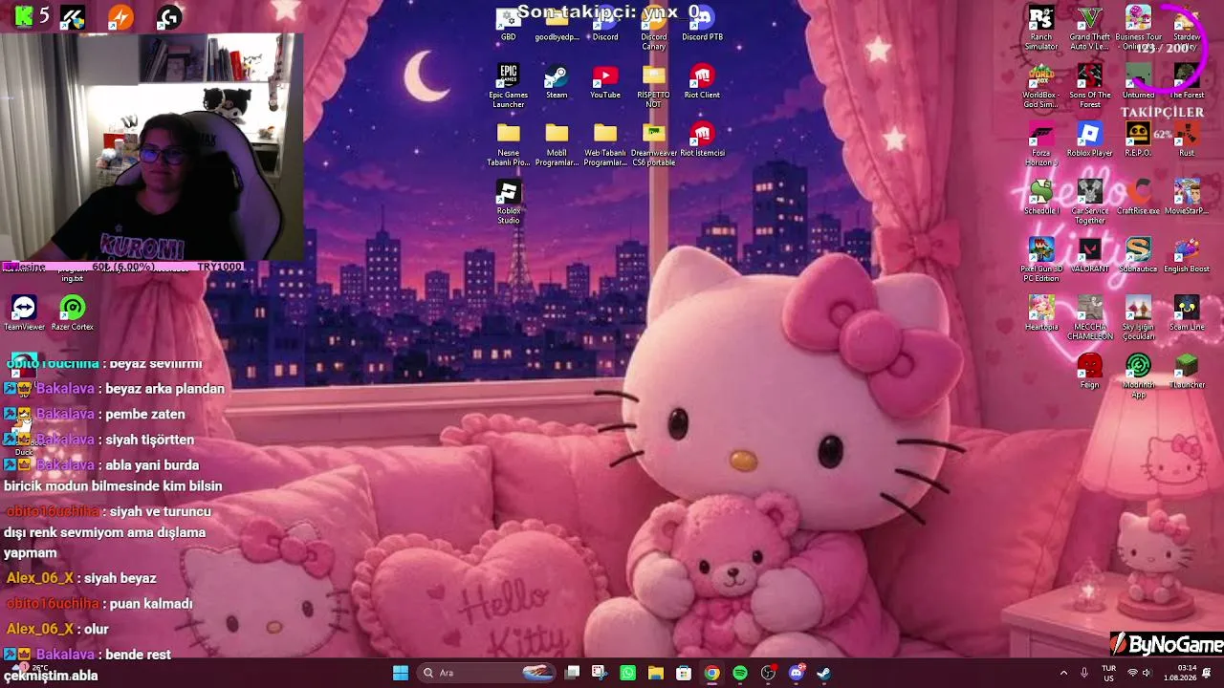Select the Rust desktop icon

click(x=1187, y=140)
